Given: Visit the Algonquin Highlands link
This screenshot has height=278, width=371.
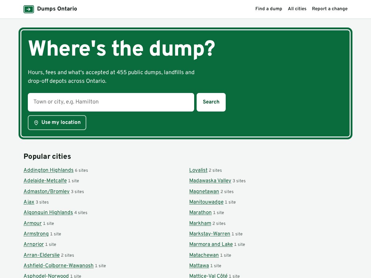Looking at the screenshot, I should coord(48,213).
